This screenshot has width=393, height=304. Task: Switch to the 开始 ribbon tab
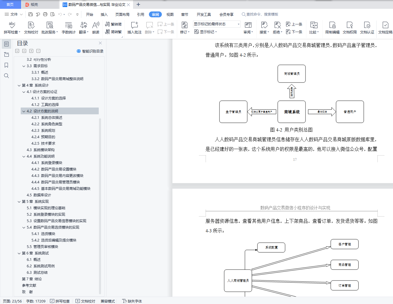click(x=90, y=14)
